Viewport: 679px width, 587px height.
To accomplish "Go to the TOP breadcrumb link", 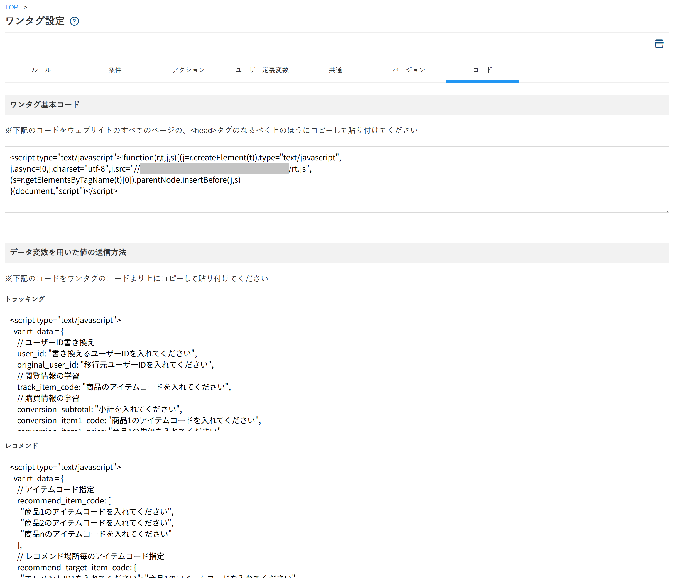I will 11,7.
